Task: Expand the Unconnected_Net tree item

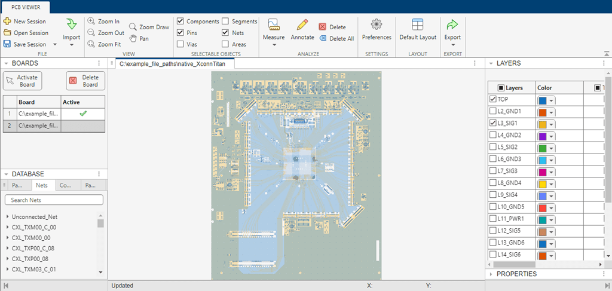Action: (x=7, y=216)
